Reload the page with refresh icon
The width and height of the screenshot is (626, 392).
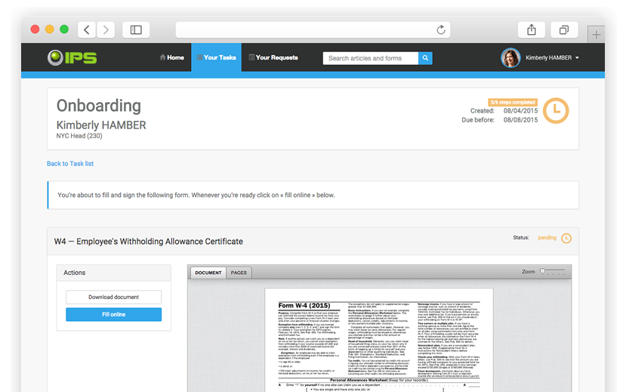point(441,30)
